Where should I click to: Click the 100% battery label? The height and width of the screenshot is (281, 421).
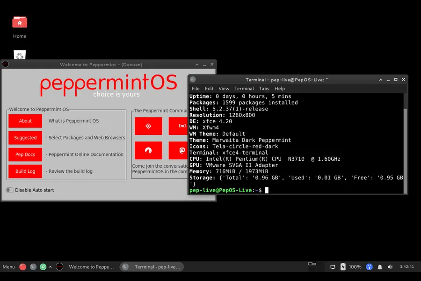[355, 267]
